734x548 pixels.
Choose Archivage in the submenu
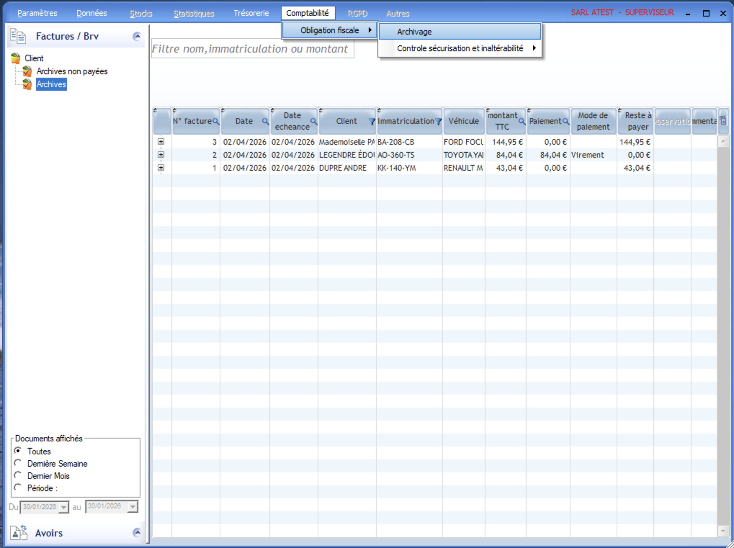pyautogui.click(x=414, y=32)
